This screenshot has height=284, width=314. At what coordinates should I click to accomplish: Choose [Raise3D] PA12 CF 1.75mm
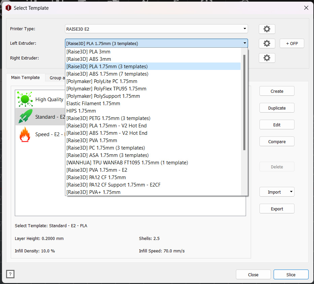pos(153,177)
